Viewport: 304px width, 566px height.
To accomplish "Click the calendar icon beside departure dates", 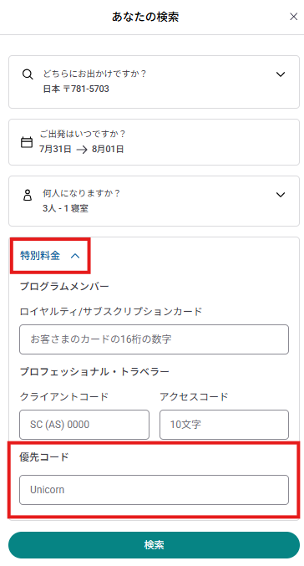I will coord(27,142).
